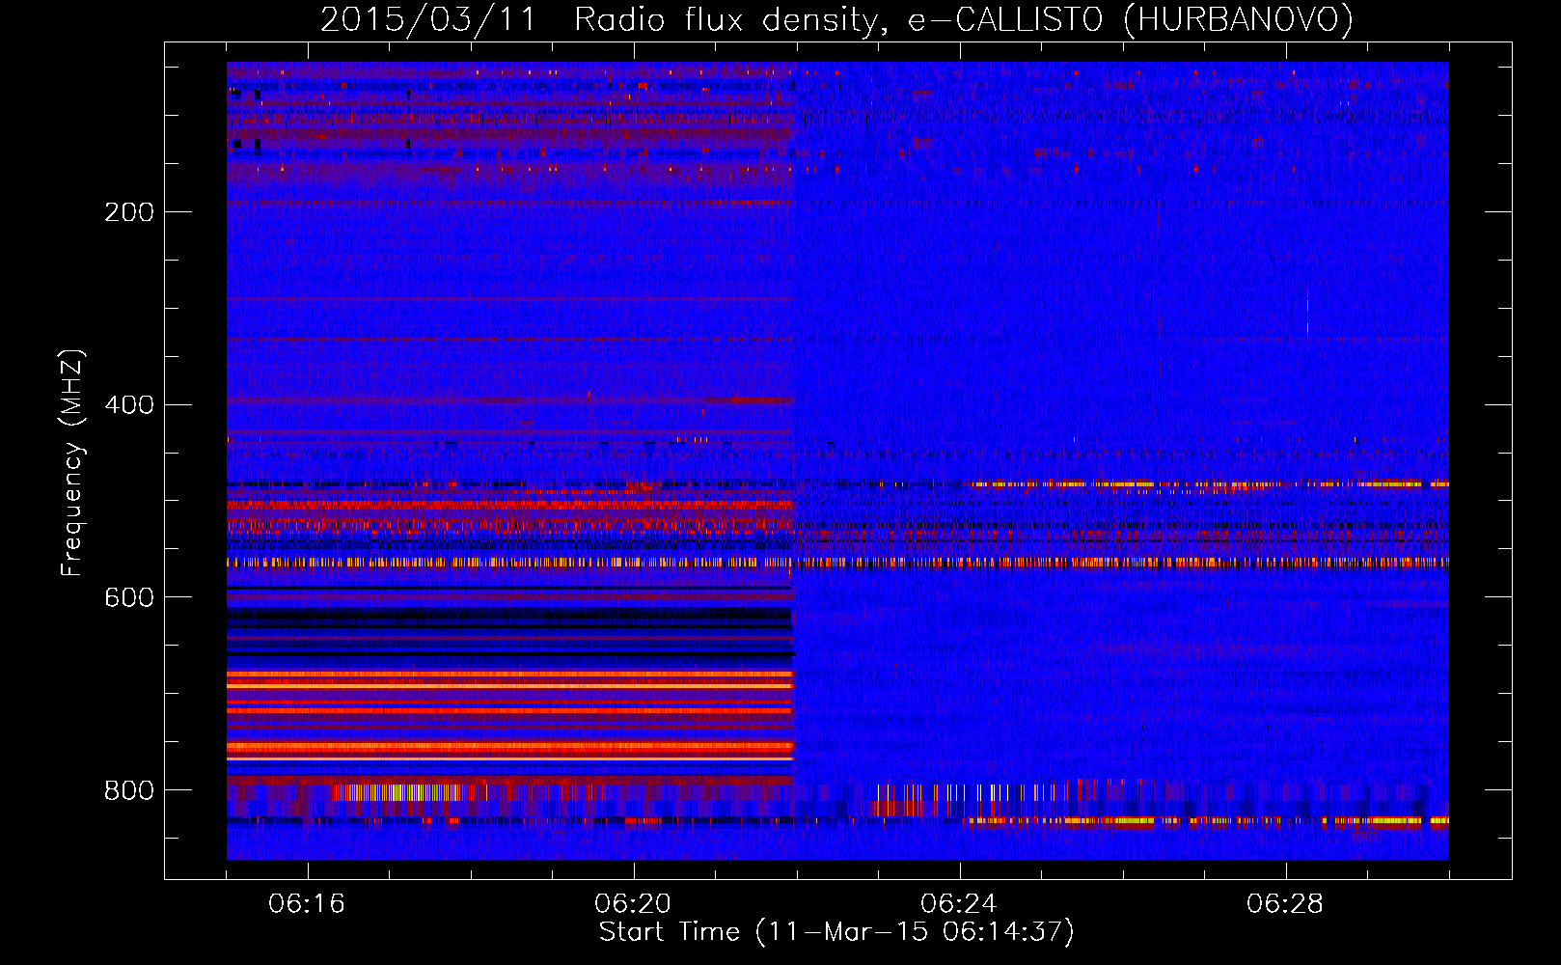Click the 800 frequency tick label
1561x965 pixels.
(129, 791)
